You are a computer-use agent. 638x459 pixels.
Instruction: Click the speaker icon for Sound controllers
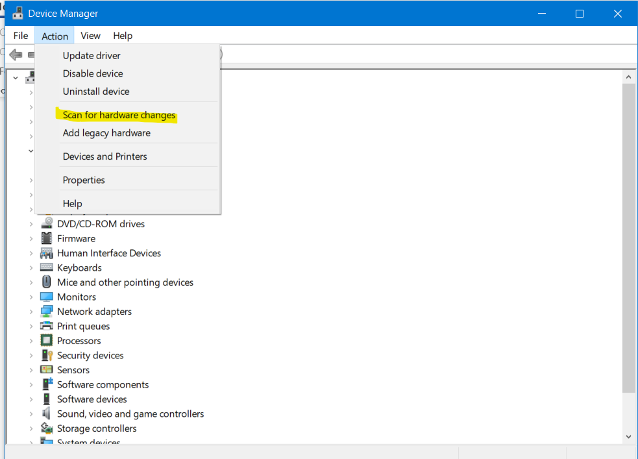click(x=46, y=414)
